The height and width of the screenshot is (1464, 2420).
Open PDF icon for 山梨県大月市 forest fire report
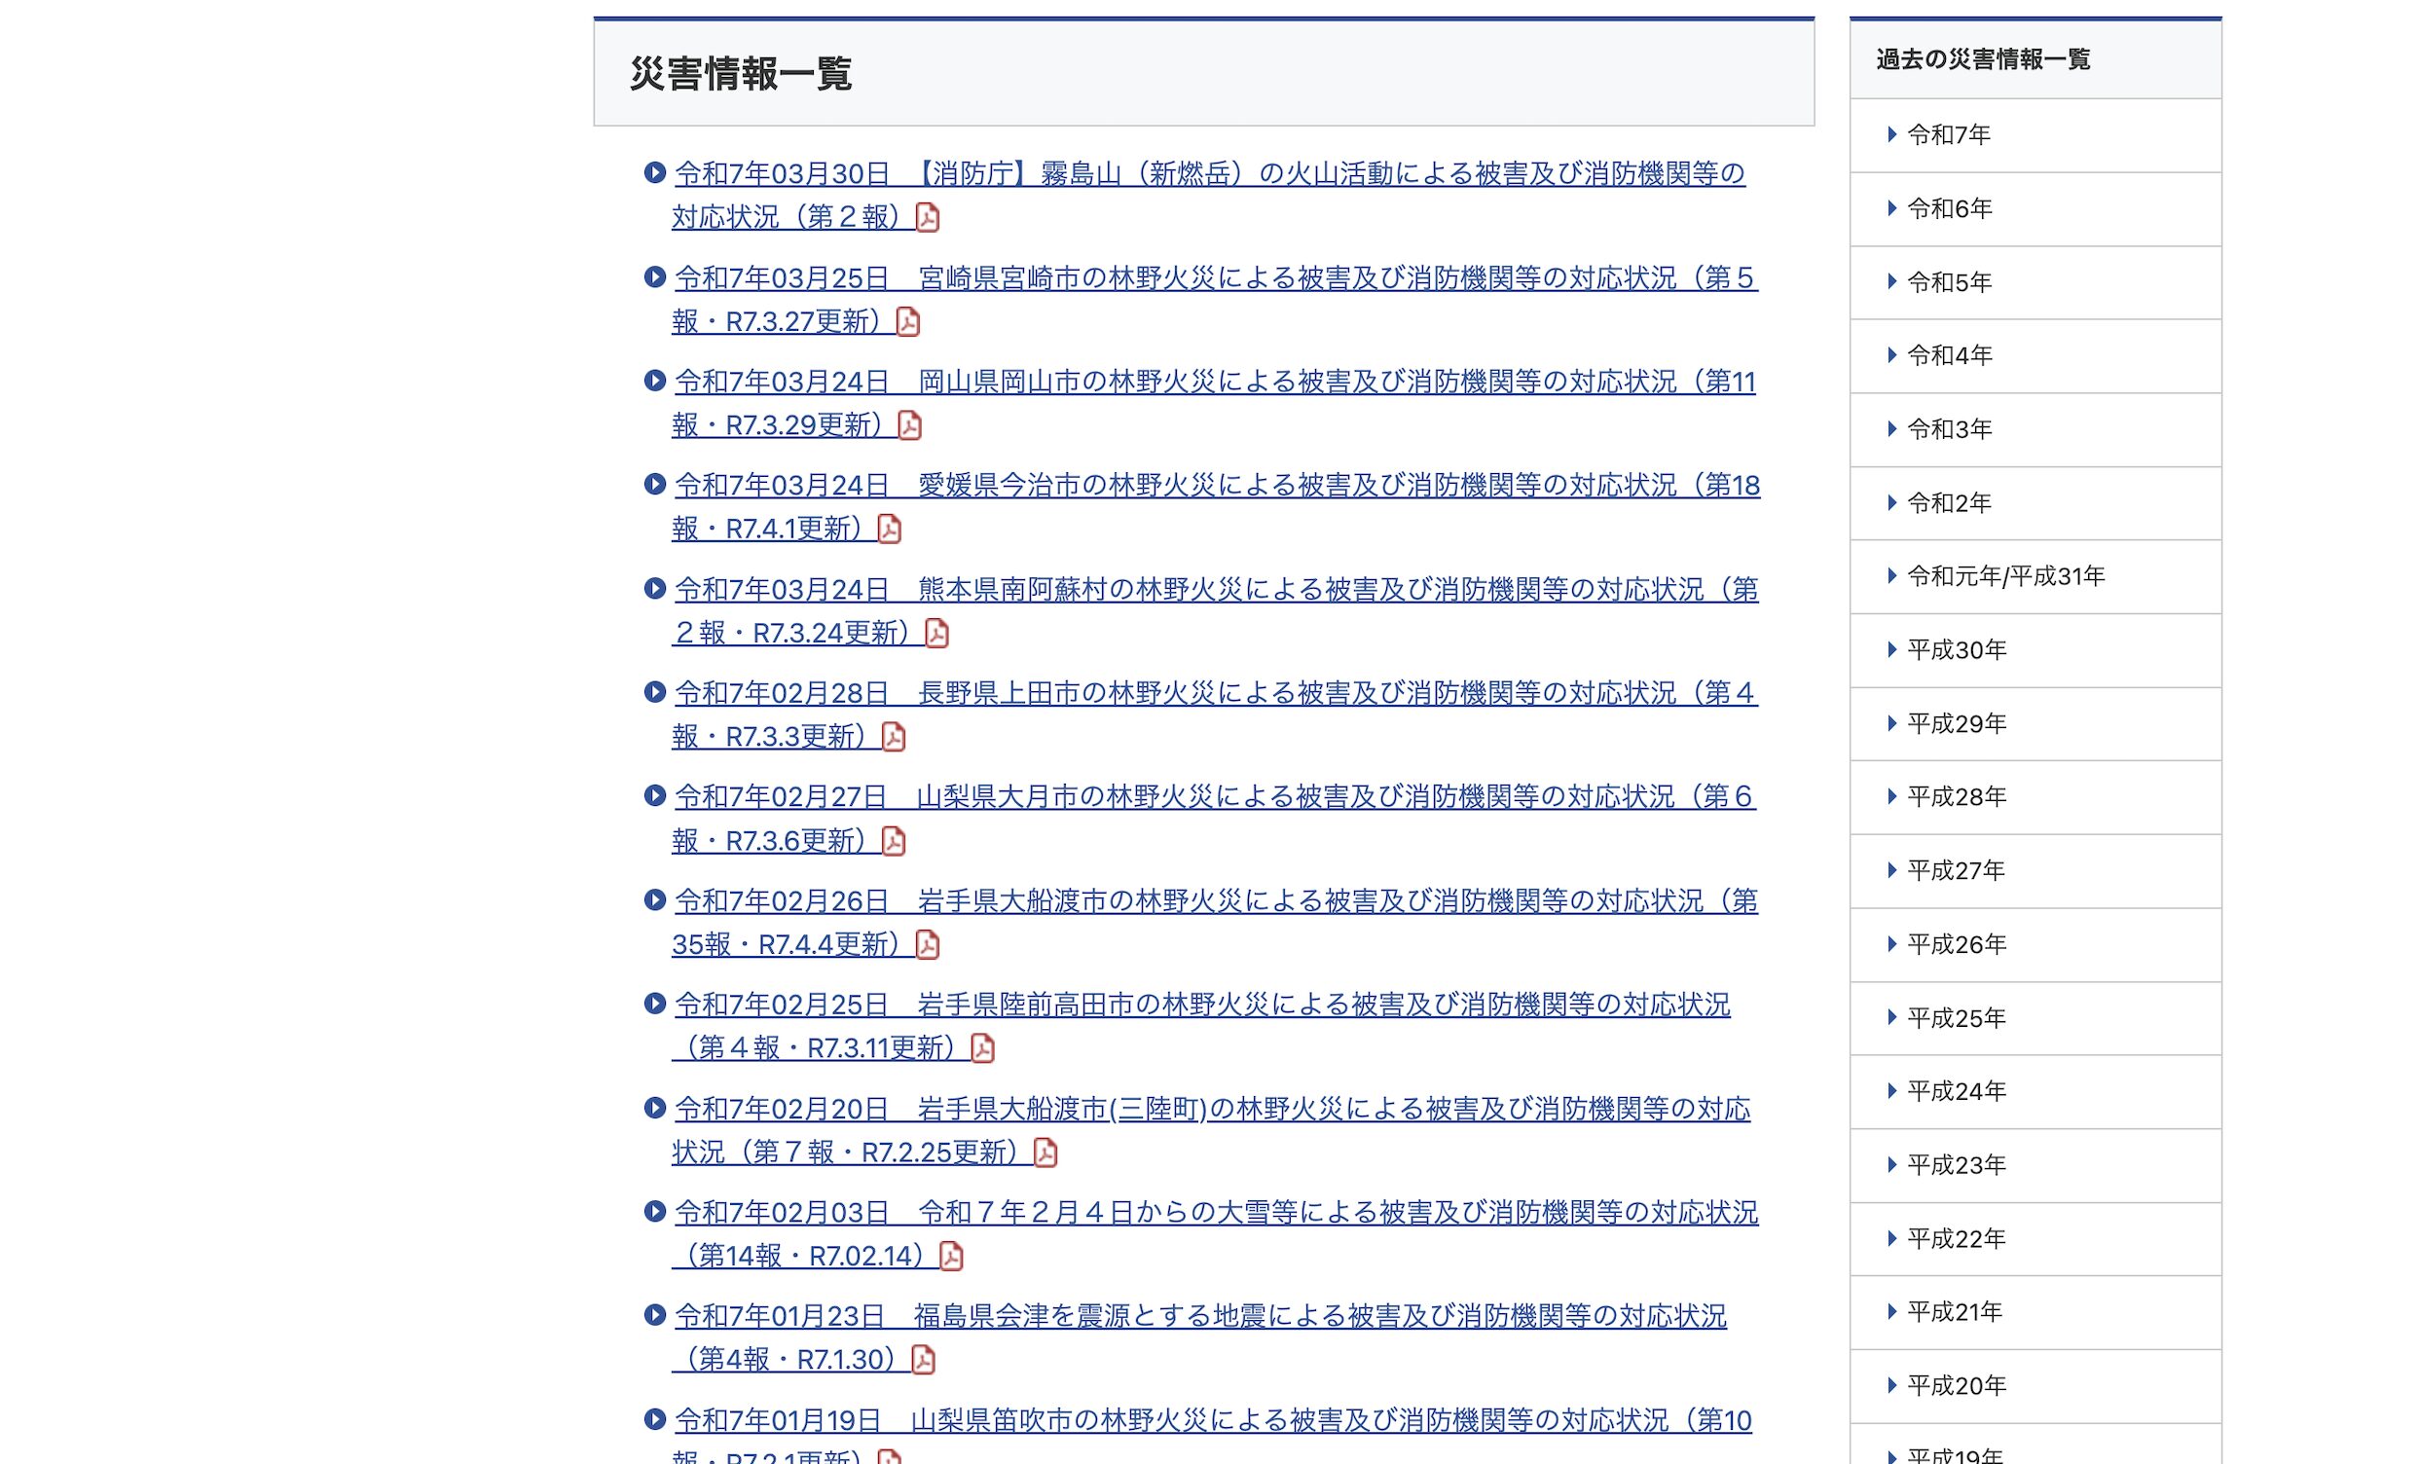point(893,840)
